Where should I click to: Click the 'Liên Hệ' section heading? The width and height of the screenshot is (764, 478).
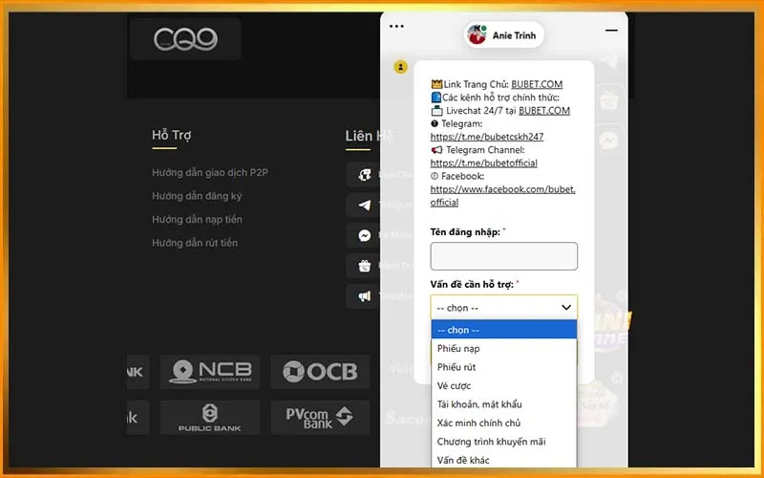pyautogui.click(x=369, y=136)
